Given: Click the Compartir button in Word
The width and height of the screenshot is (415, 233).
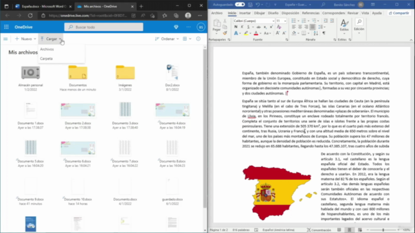Looking at the screenshot, I should coord(399,13).
